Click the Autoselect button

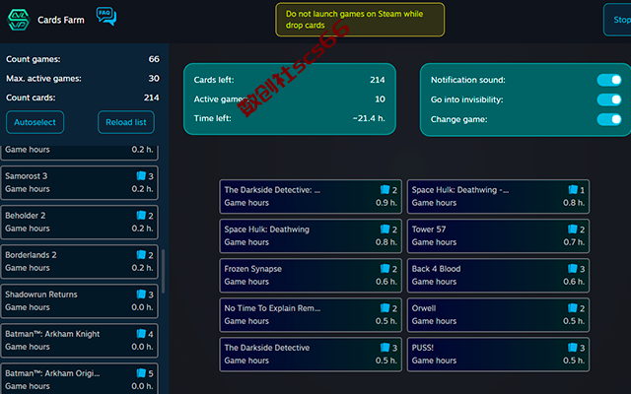35,122
